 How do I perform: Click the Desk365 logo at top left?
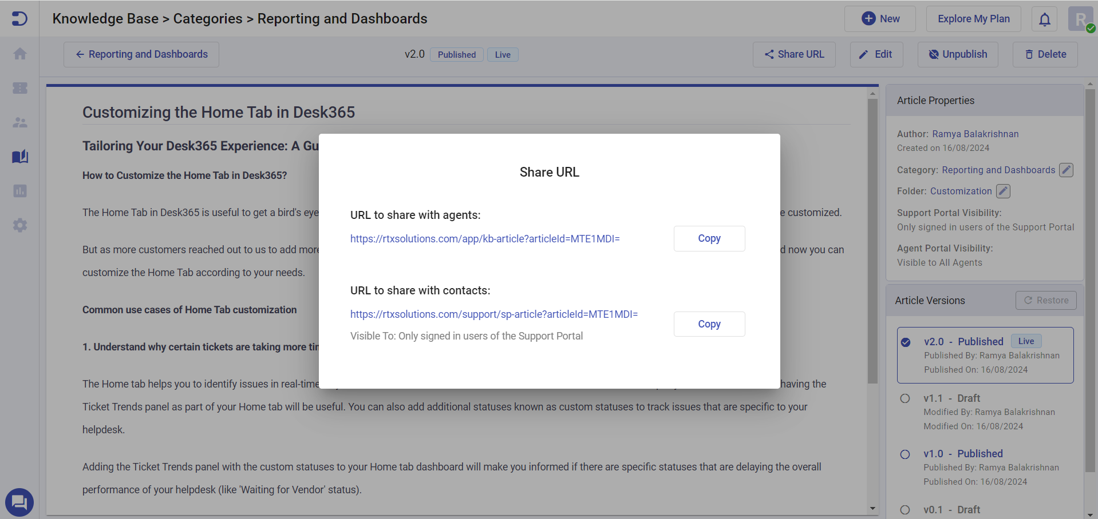(x=20, y=19)
